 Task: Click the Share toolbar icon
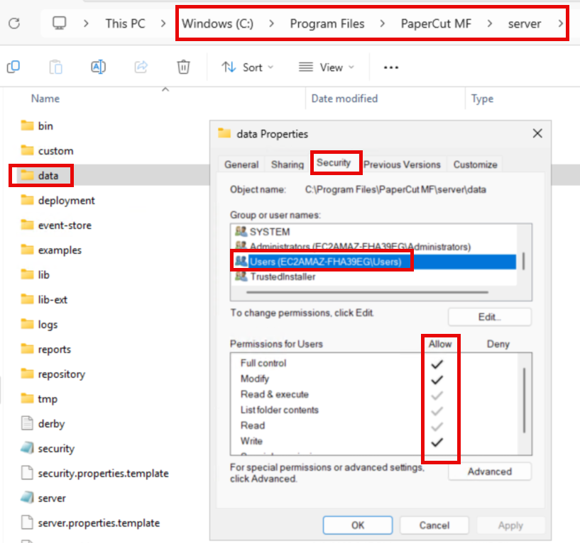coord(141,67)
